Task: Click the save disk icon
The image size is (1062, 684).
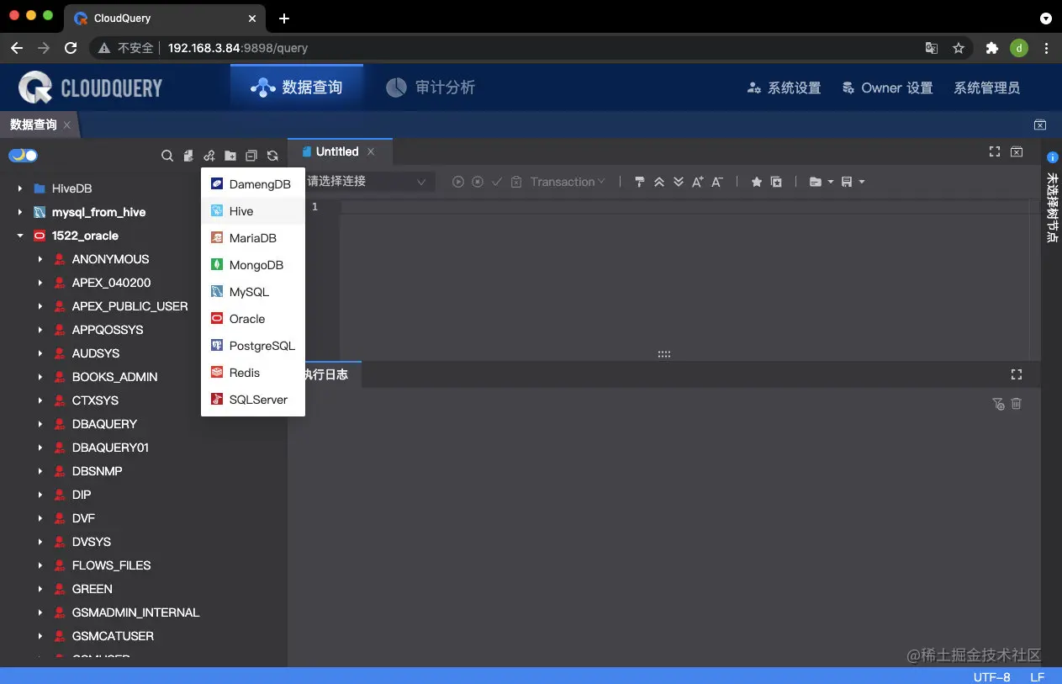Action: [x=847, y=182]
